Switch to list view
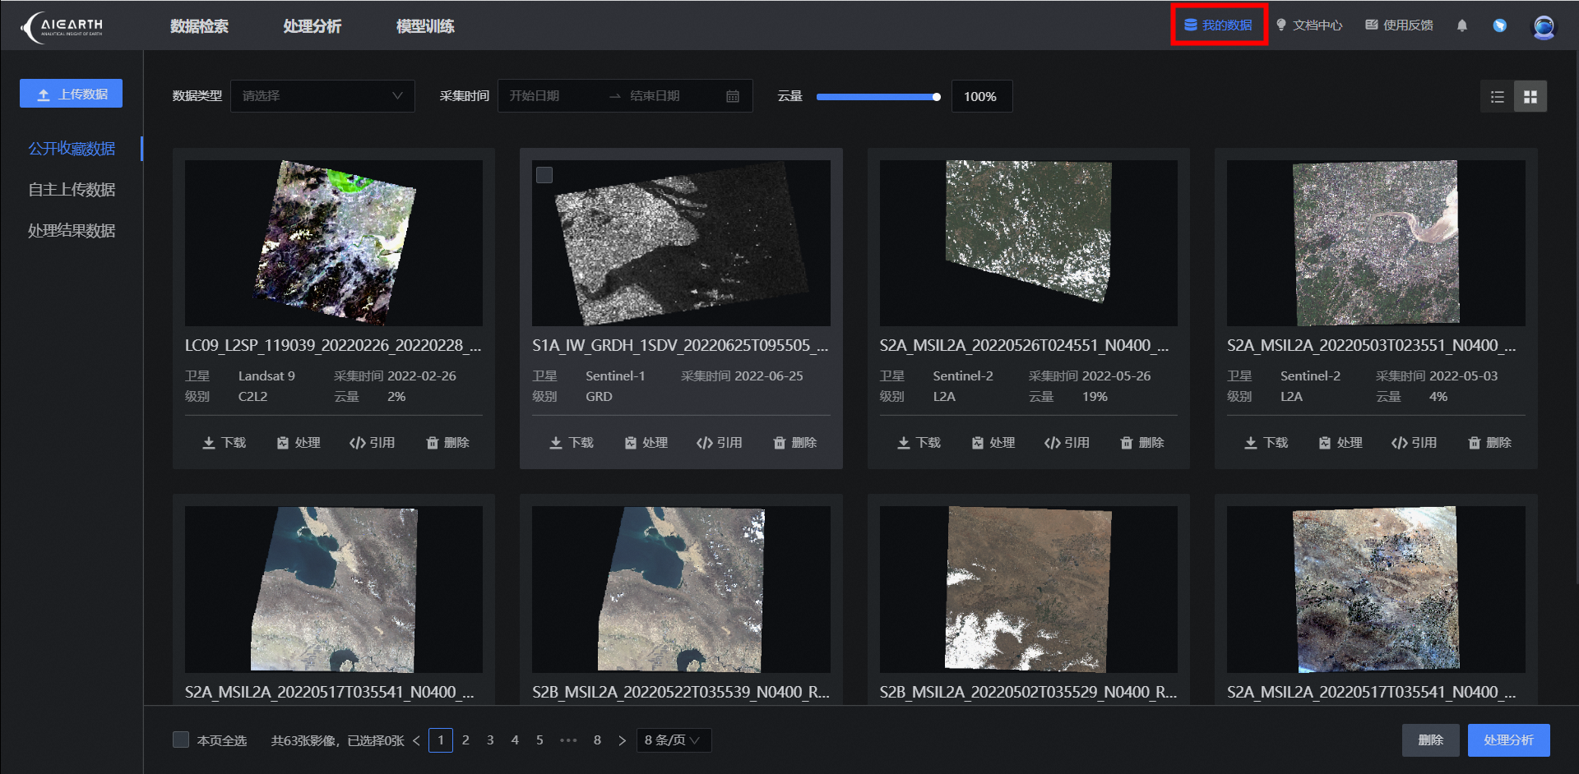The height and width of the screenshot is (774, 1579). (x=1497, y=96)
